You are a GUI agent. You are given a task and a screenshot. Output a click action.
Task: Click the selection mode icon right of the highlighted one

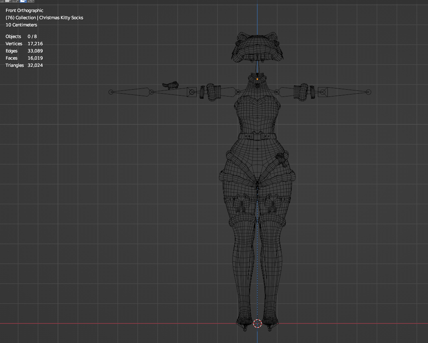(31, 1)
